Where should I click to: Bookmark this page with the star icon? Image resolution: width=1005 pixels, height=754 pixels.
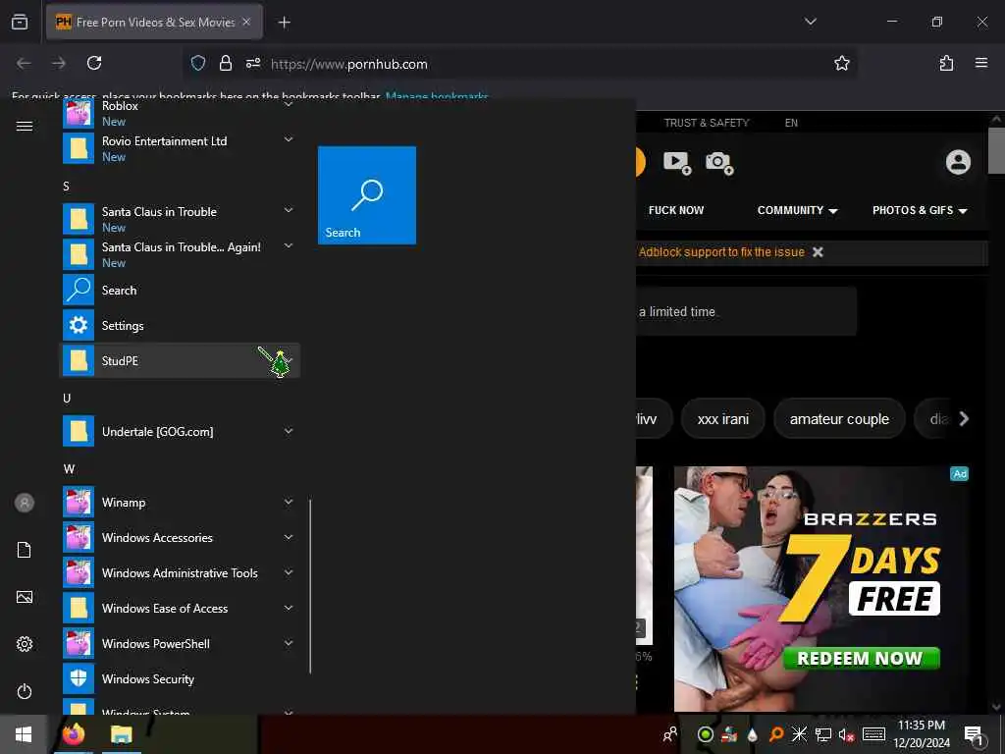click(841, 63)
